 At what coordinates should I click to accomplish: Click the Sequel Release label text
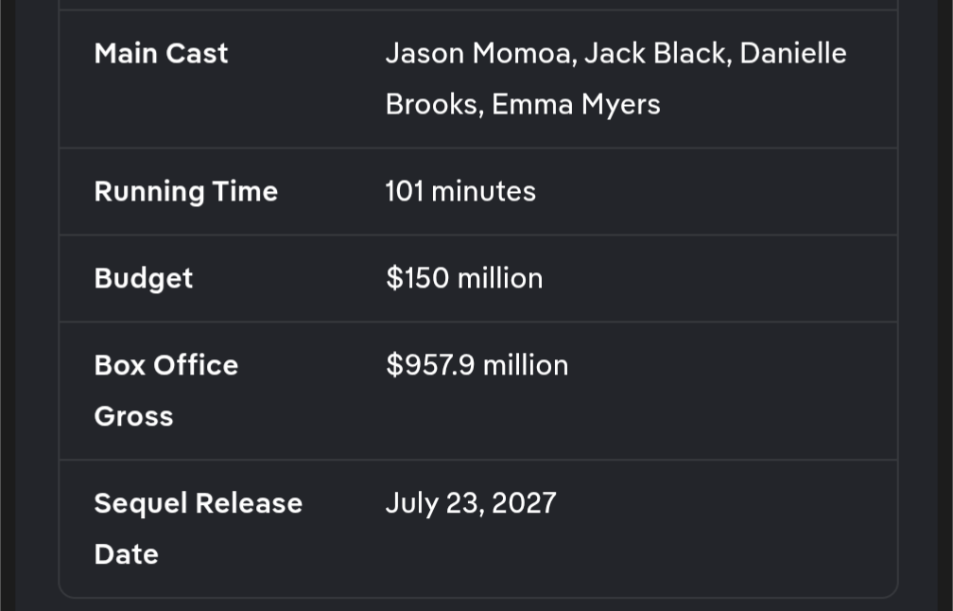198,503
